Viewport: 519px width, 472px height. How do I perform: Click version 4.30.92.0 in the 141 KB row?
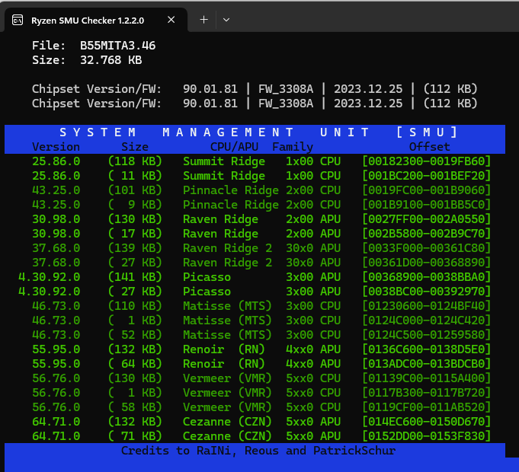[x=50, y=277]
